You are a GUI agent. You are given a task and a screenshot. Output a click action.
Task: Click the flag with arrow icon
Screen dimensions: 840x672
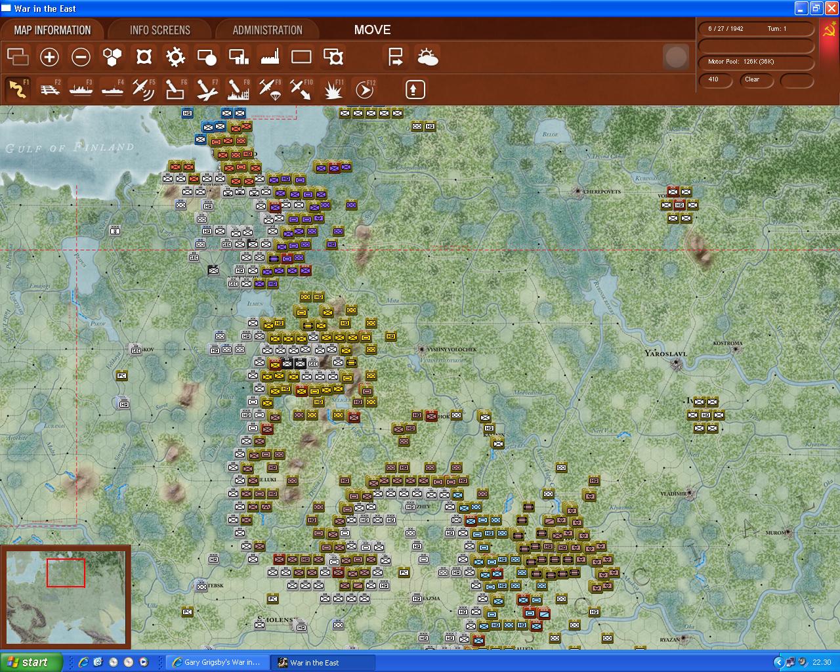396,57
